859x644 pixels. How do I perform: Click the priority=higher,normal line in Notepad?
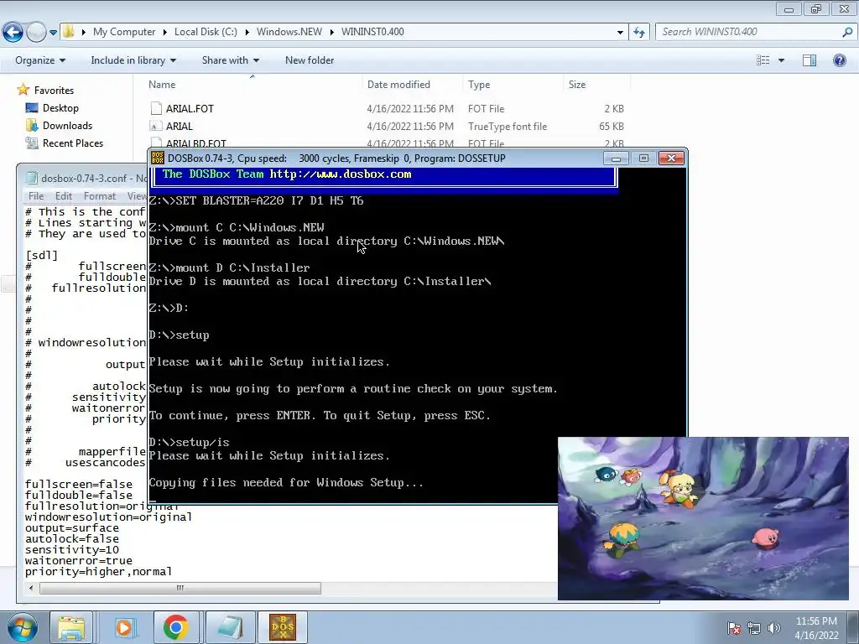[99, 572]
